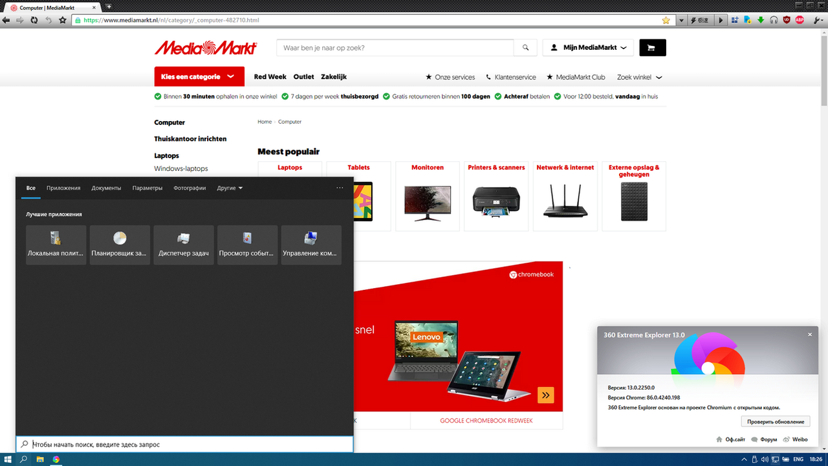The width and height of the screenshot is (828, 466).
Task: Launch Диспетчер задач from best apps
Action: [184, 245]
